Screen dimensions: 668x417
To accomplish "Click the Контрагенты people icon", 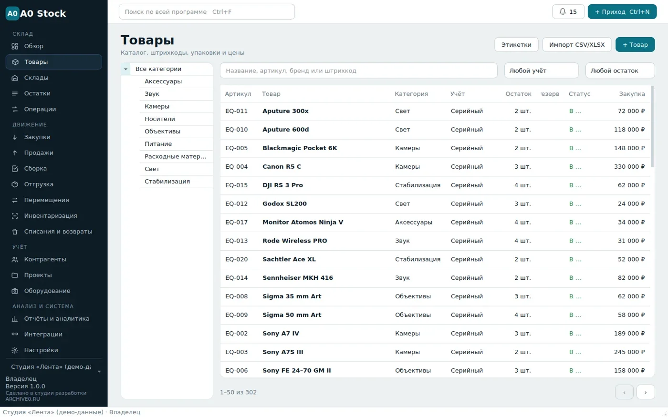I will (15, 259).
